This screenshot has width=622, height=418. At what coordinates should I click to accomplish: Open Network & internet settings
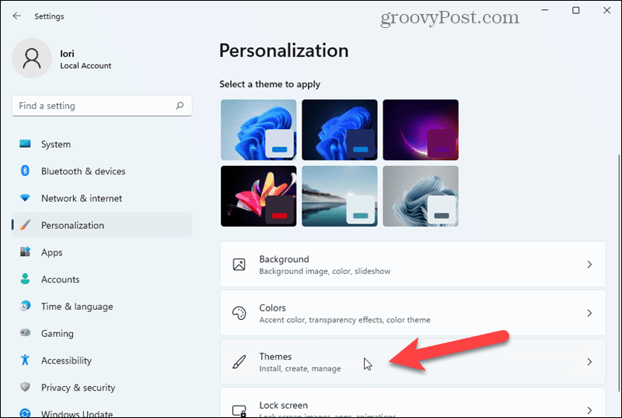coord(102,198)
